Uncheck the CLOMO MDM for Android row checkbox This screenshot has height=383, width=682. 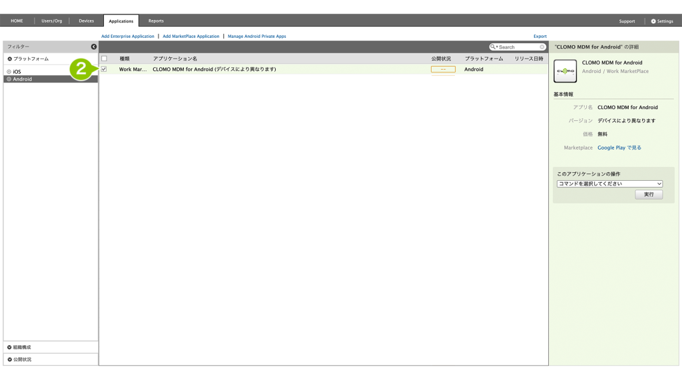[104, 69]
